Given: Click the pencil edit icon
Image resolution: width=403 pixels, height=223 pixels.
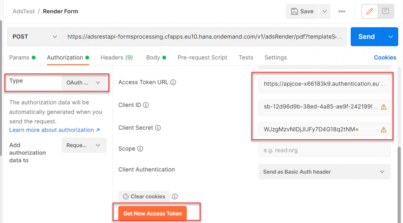Looking at the screenshot, I should pyautogui.click(x=370, y=11).
